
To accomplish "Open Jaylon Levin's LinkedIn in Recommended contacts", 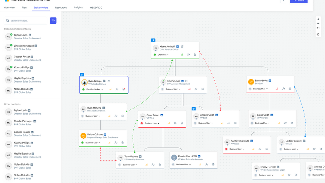I will (30, 35).
